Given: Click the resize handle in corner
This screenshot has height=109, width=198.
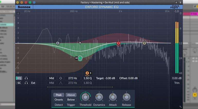Looking at the screenshot, I should (x=181, y=106).
